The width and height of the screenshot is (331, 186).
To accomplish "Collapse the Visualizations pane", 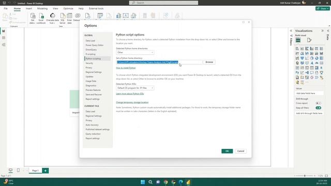I will tap(322, 31).
